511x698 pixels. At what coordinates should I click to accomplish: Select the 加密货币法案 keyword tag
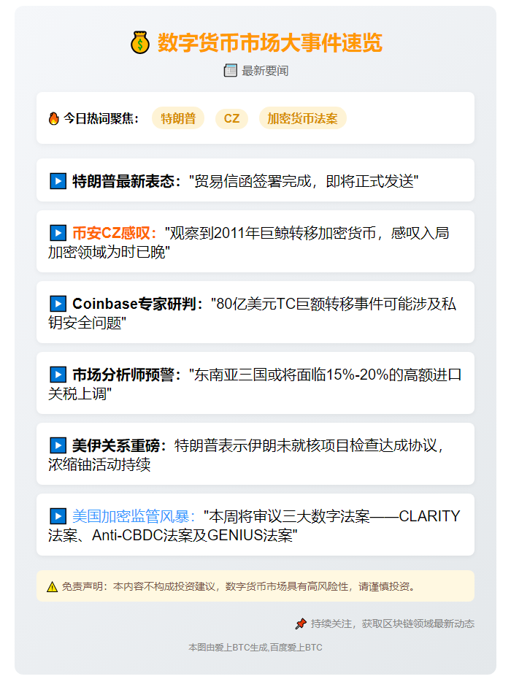[303, 118]
